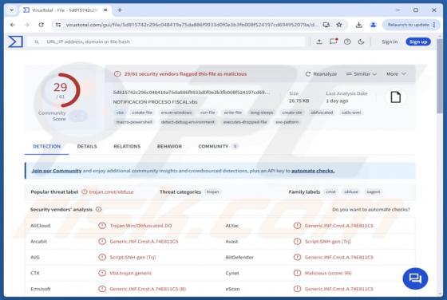The height and width of the screenshot is (300, 447).
Task: Click the Script:SNH-gen [Trj] Avast result
Action: pos(327,241)
